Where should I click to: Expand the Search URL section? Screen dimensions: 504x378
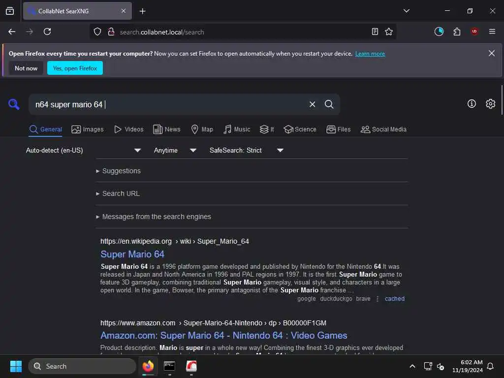[x=118, y=193]
